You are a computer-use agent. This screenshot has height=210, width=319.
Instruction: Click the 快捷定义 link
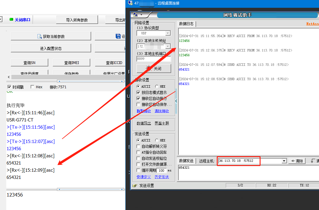click(x=144, y=177)
